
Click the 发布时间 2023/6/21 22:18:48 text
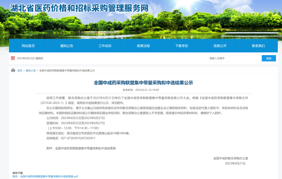pos(141,90)
